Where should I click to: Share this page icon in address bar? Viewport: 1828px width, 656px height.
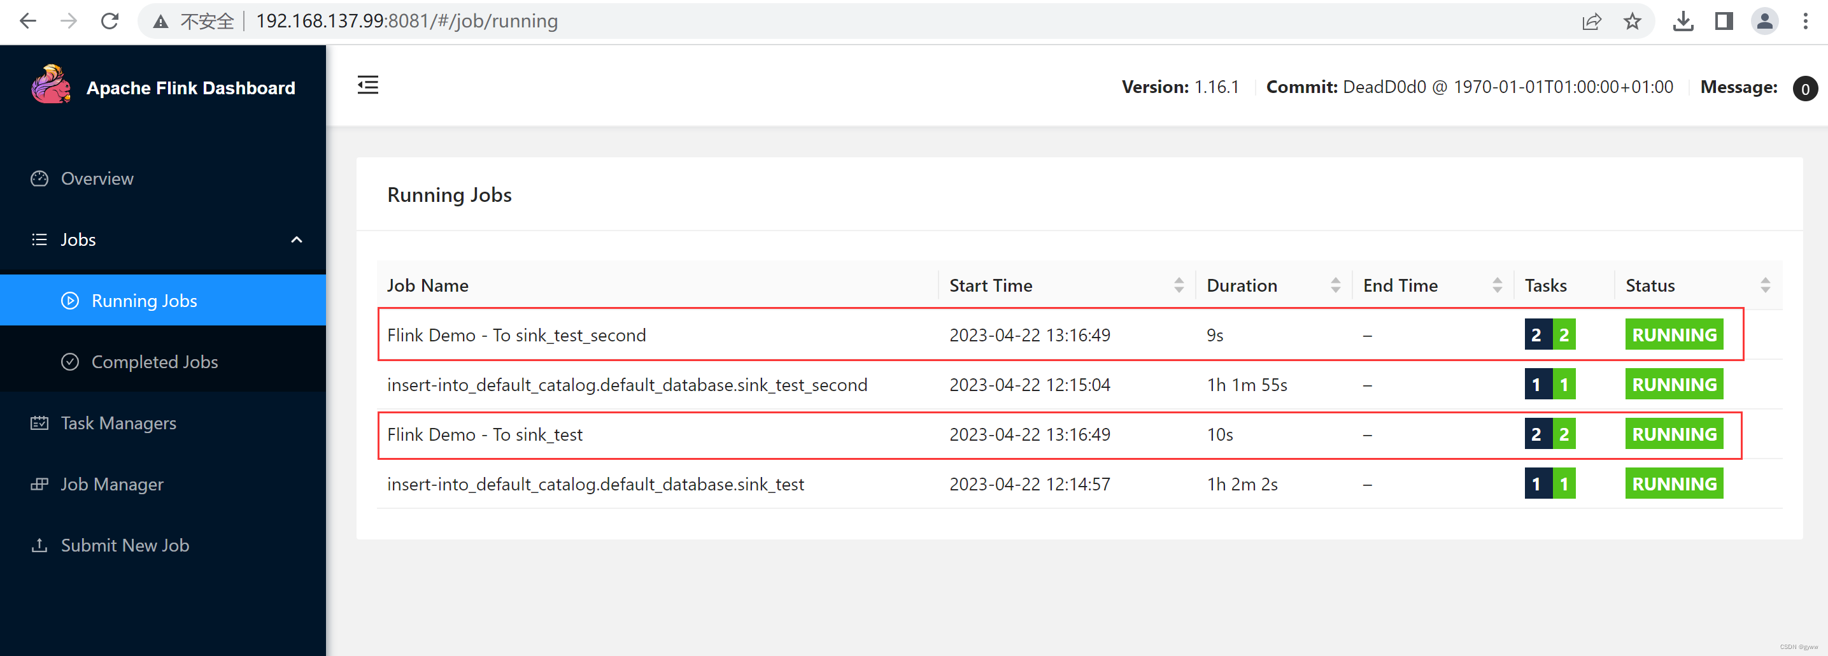tap(1592, 21)
